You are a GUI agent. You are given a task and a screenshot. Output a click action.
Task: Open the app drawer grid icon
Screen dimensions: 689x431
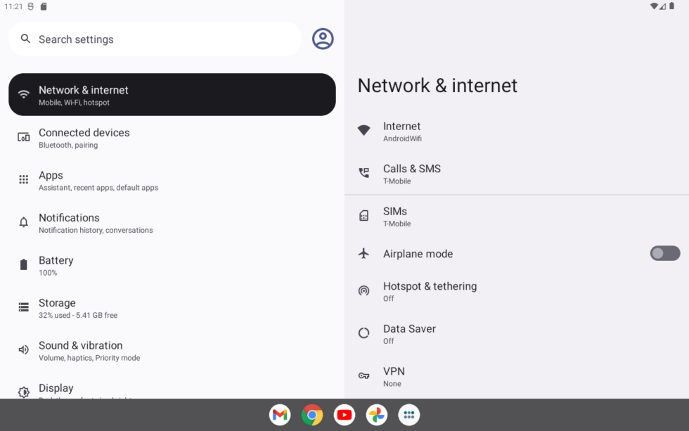[x=409, y=415]
